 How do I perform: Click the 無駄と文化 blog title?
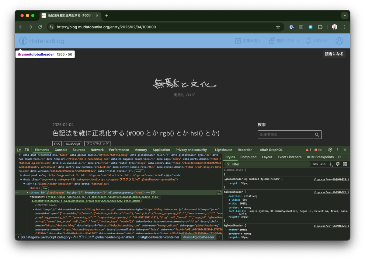click(184, 83)
